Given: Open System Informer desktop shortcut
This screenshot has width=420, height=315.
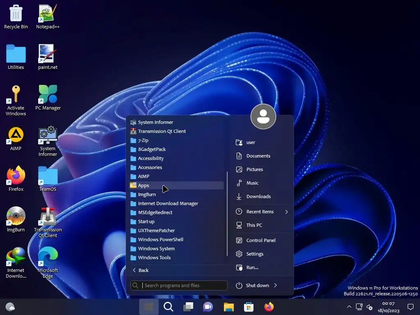Looking at the screenshot, I should (48, 141).
